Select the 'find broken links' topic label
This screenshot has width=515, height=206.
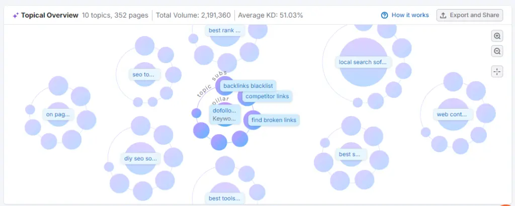click(273, 120)
